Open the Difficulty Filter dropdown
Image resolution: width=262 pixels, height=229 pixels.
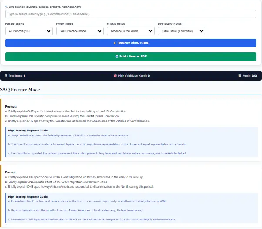[181, 31]
